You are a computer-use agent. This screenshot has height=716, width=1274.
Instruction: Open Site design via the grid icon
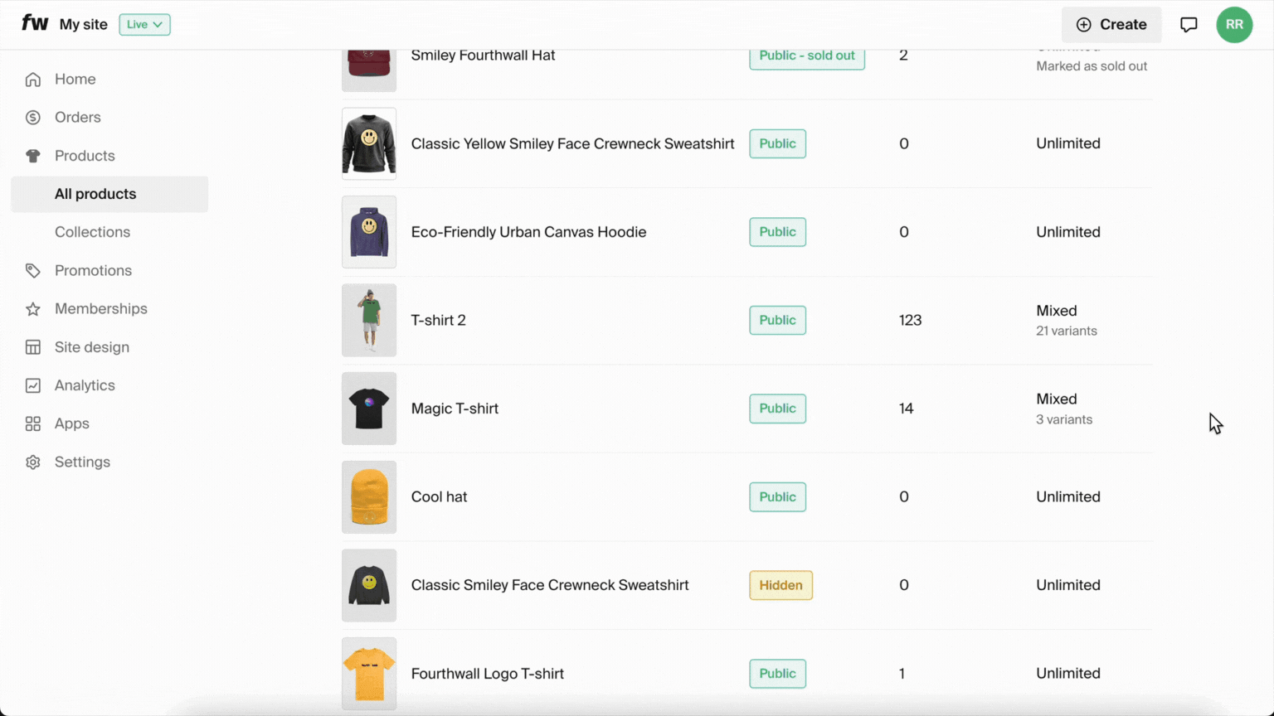click(32, 346)
